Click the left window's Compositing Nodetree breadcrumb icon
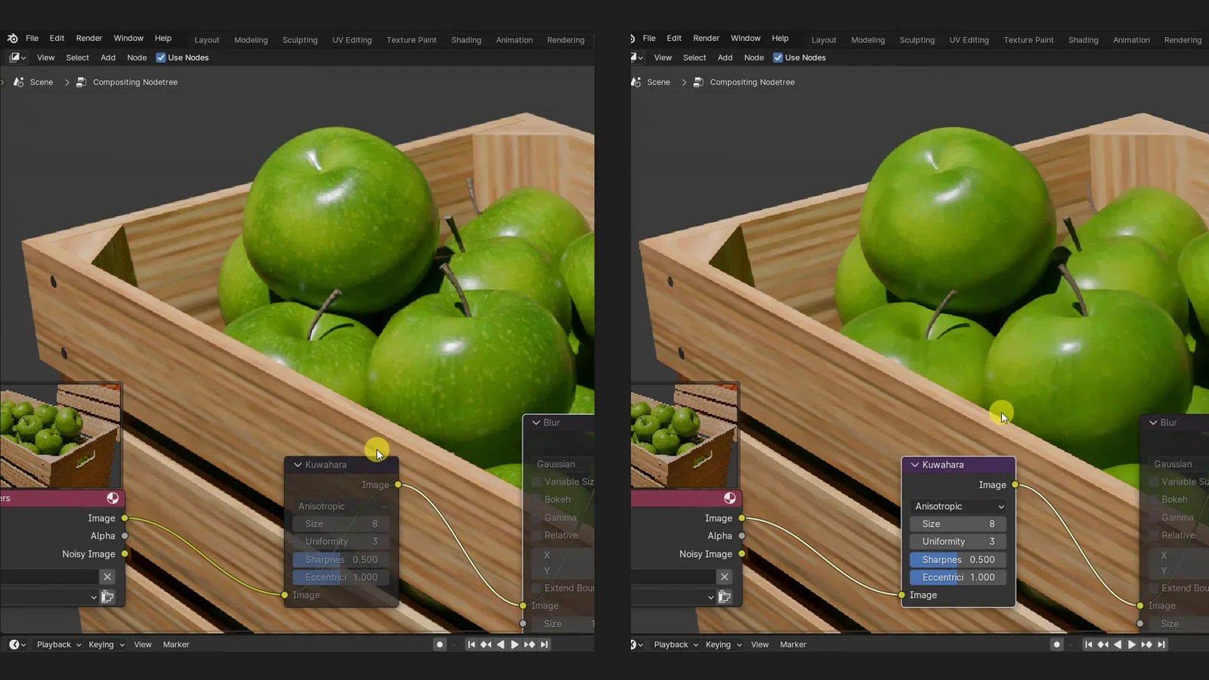Screen dimensions: 1209x680 82,82
